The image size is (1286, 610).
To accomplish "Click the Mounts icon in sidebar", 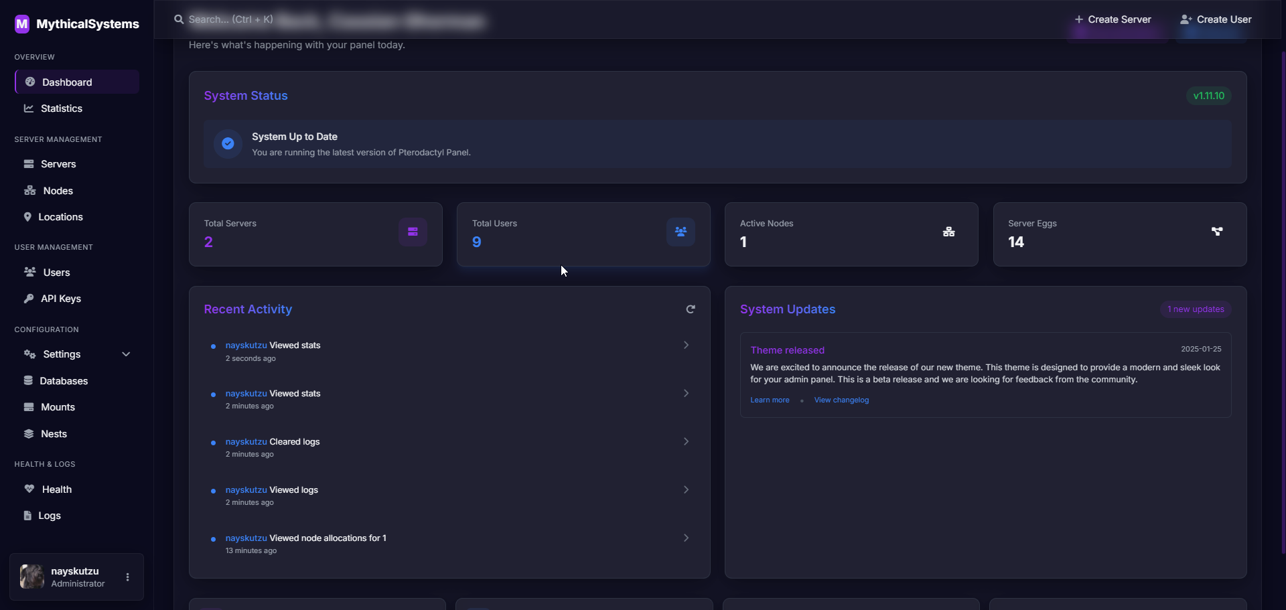I will coord(27,406).
